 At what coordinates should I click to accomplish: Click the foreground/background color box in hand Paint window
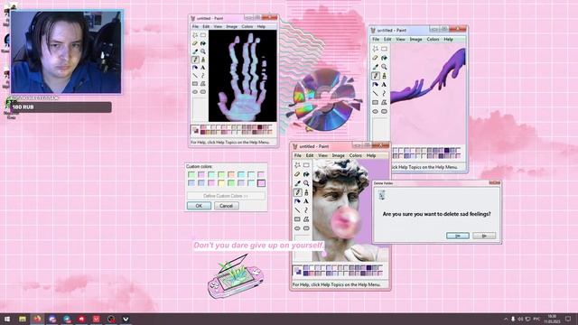click(195, 130)
